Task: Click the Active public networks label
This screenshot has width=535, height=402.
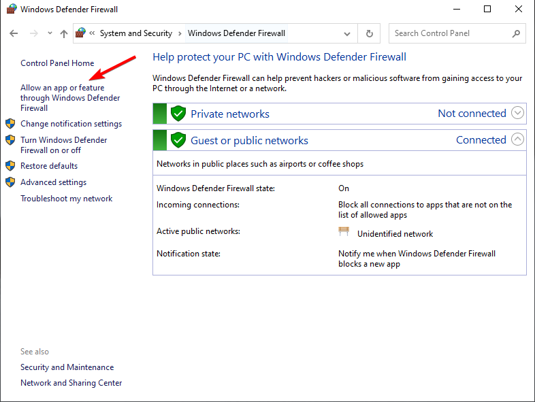Action: tap(198, 231)
